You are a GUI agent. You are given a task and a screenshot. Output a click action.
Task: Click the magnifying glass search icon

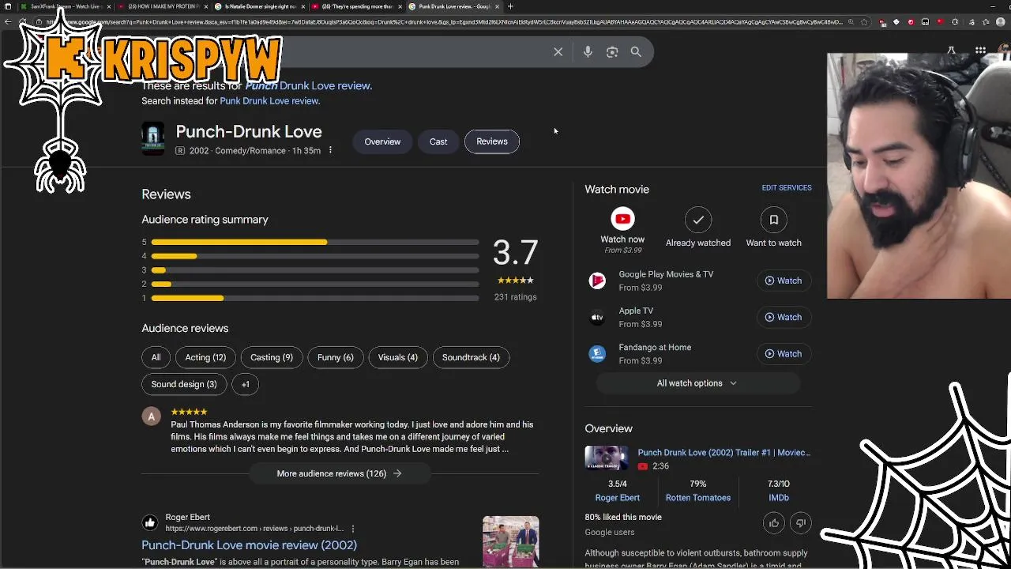click(636, 51)
